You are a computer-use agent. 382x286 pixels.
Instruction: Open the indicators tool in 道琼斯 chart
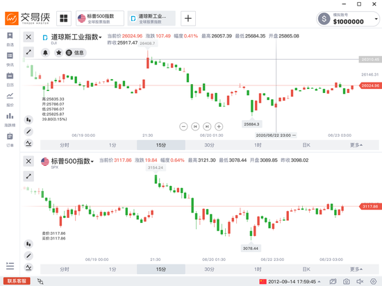pyautogui.click(x=28, y=144)
